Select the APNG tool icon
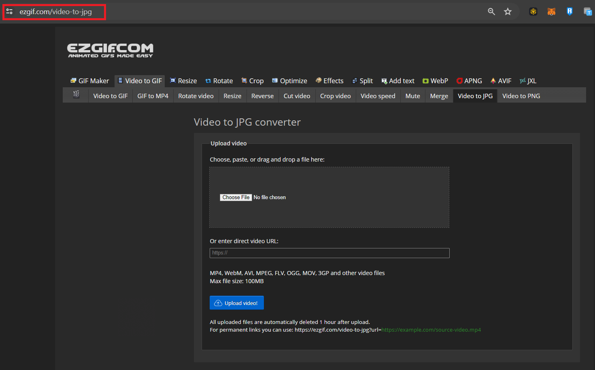This screenshot has width=595, height=370. 460,80
